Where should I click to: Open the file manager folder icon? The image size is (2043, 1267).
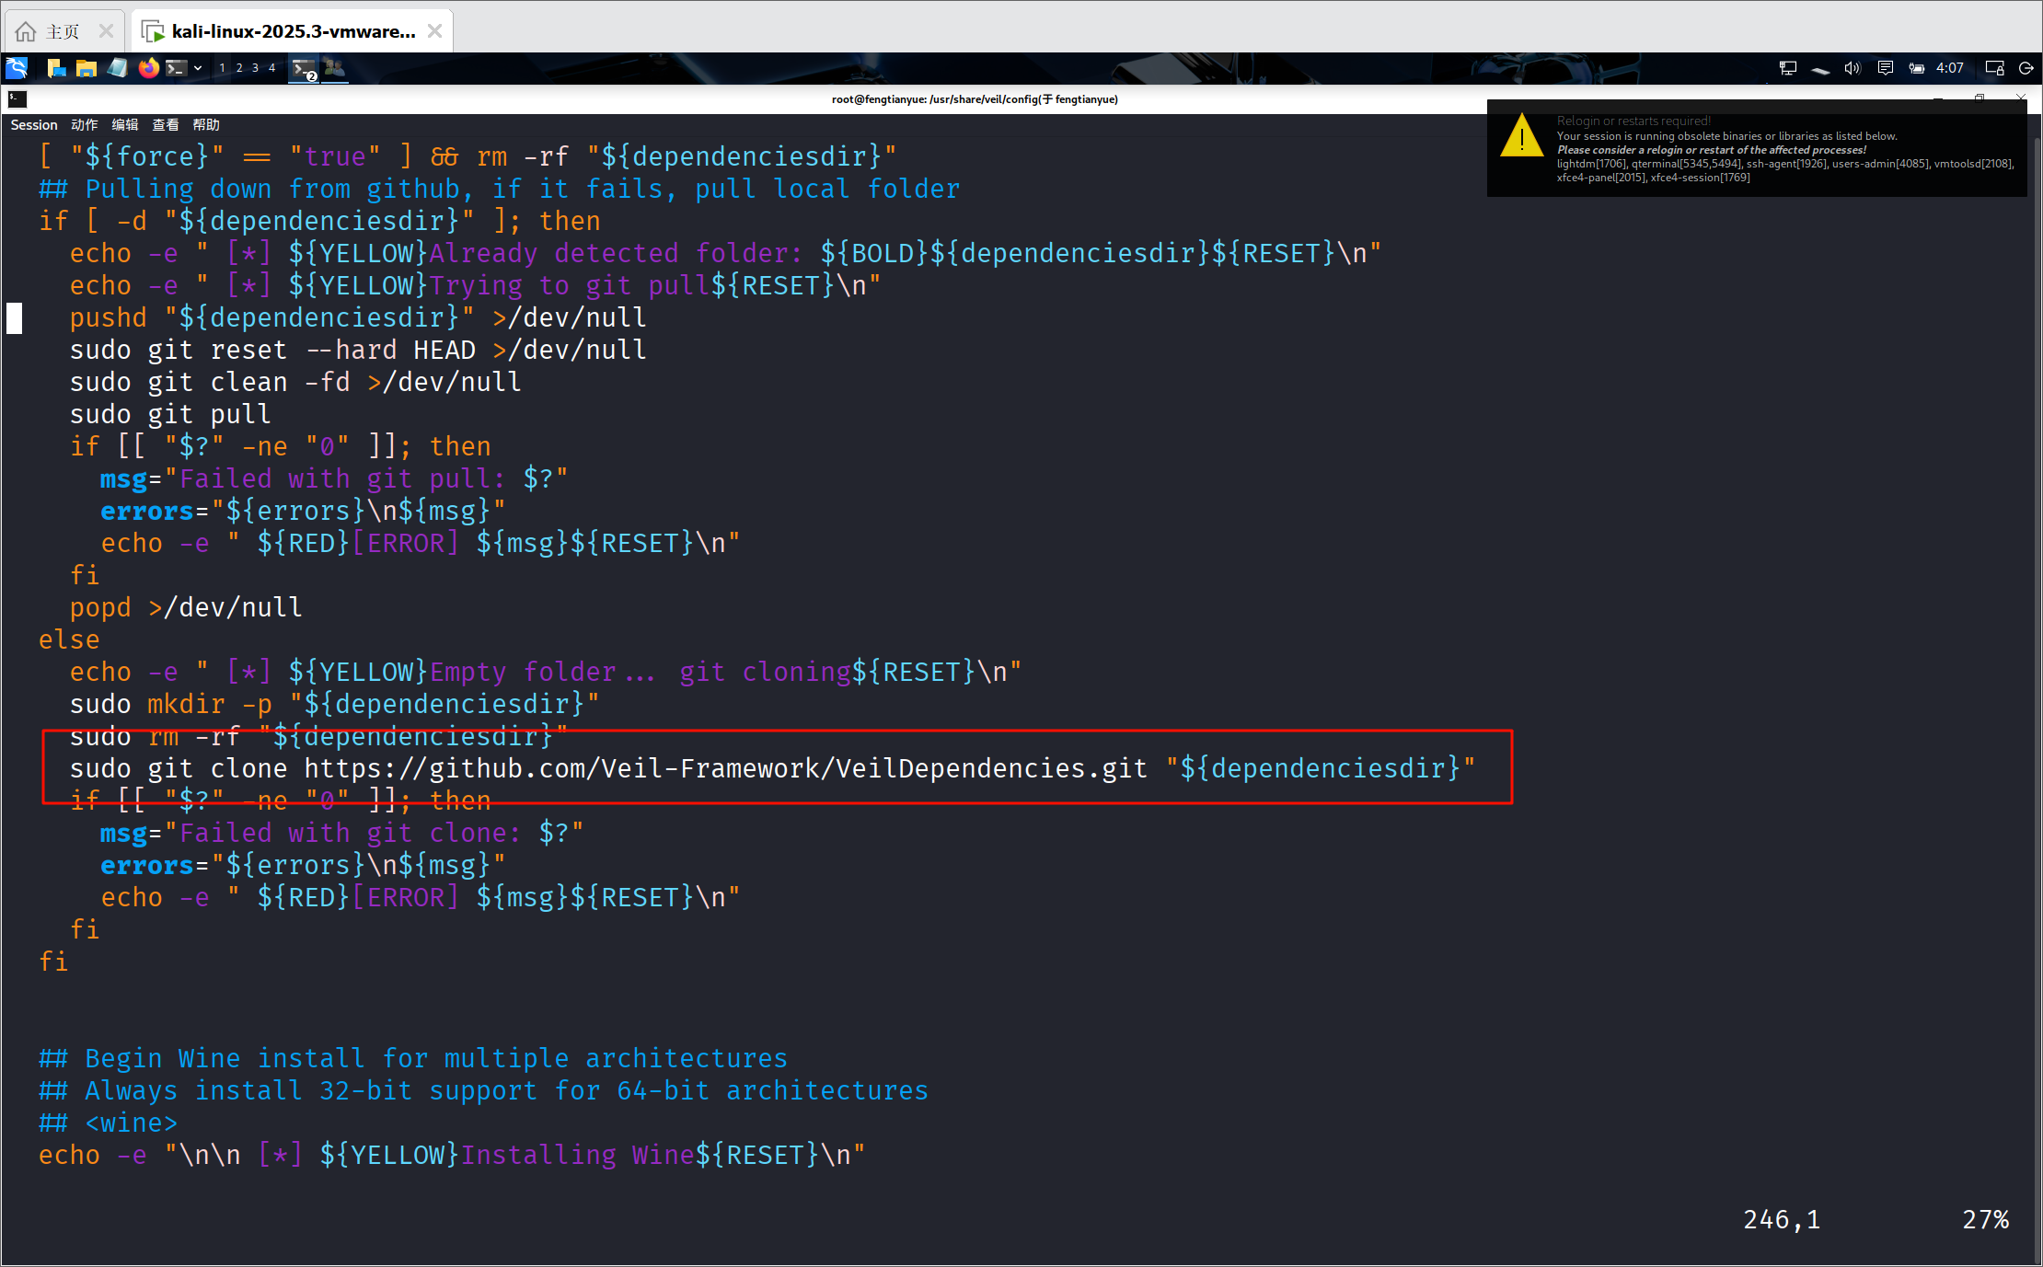point(87,67)
